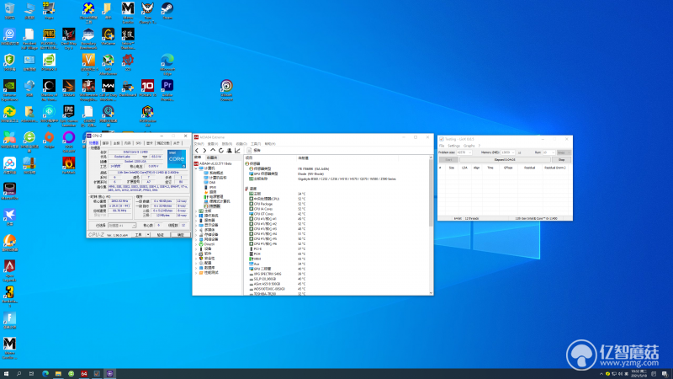This screenshot has width=673, height=379.
Task: Click LinX Elapsed progress bar
Action: point(505,160)
